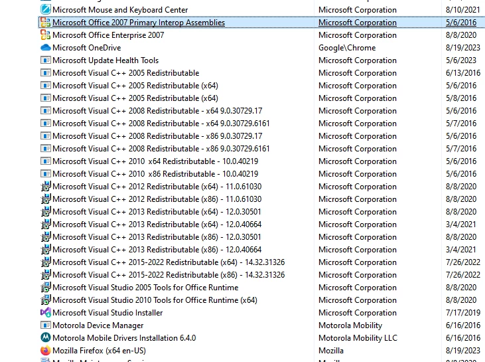This screenshot has height=362, width=485.
Task: Click the Motorola Mobile Drivers Installation icon
Action: (46, 338)
